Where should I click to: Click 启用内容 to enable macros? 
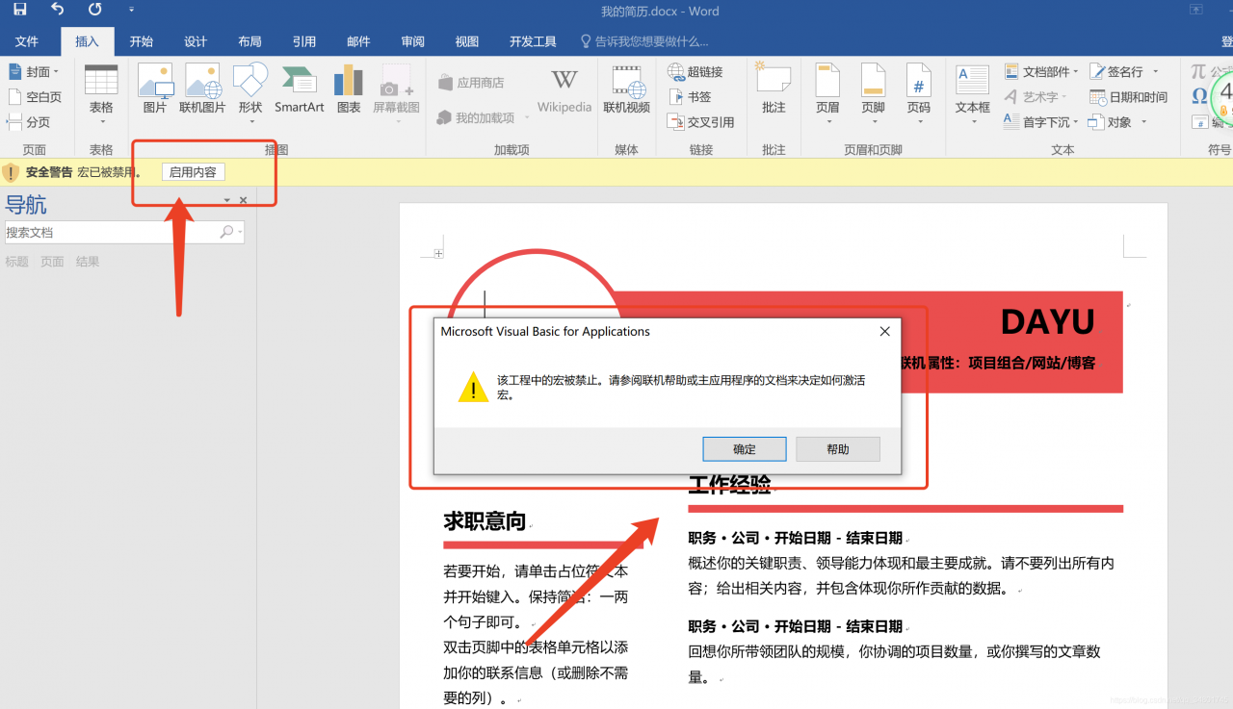[x=193, y=172]
